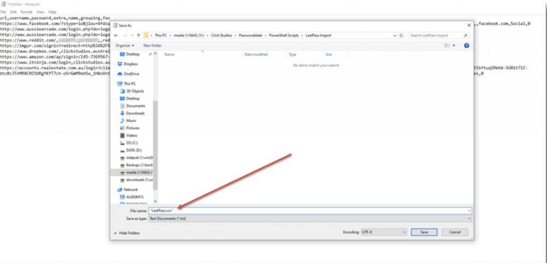Select Videos in navigation pane
The image size is (547, 263).
pyautogui.click(x=132, y=135)
